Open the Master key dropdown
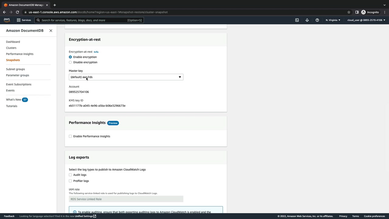 click(126, 77)
